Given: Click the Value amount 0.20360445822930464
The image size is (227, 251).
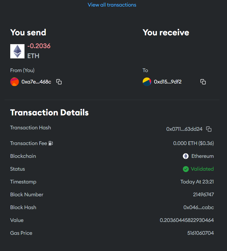Looking at the screenshot, I should [x=187, y=220].
